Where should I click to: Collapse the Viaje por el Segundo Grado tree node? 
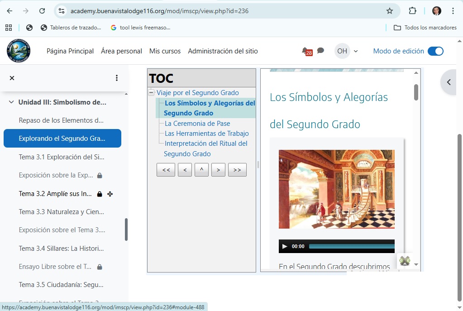(x=151, y=93)
